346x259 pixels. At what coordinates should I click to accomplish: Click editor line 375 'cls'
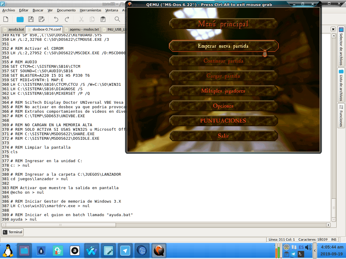pos(14,152)
